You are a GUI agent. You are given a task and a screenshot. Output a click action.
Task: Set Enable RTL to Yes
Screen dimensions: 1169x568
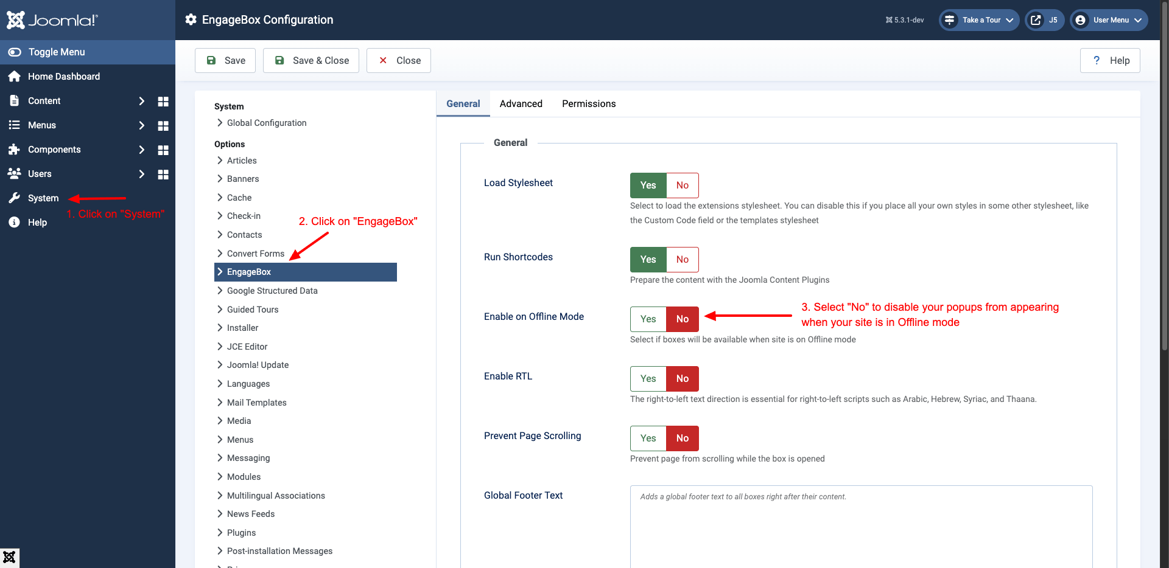[x=648, y=379]
